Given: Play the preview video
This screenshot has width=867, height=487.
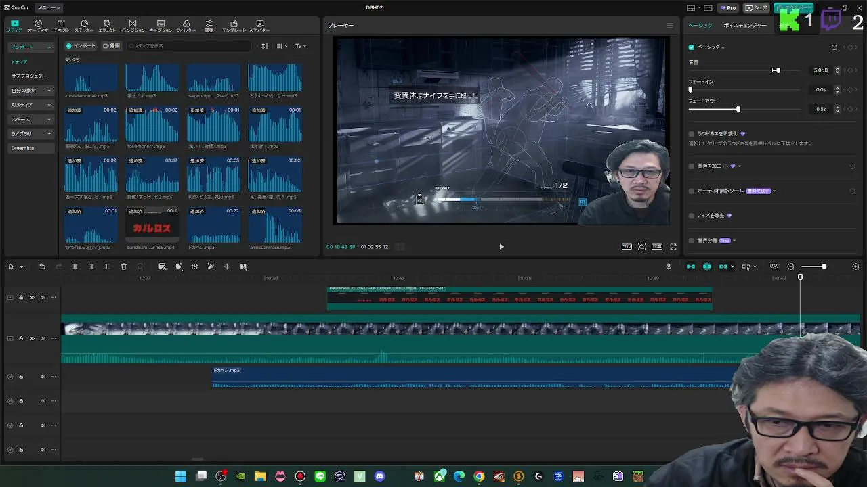Looking at the screenshot, I should tap(501, 247).
